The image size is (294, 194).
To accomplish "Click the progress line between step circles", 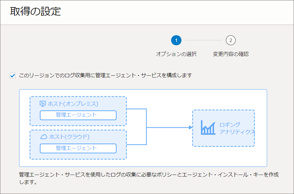I will [204, 40].
